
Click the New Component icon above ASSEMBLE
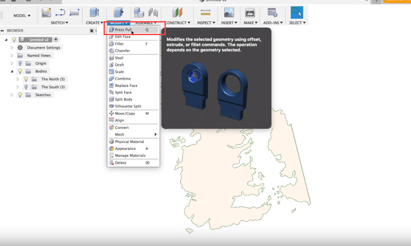pyautogui.click(x=139, y=12)
